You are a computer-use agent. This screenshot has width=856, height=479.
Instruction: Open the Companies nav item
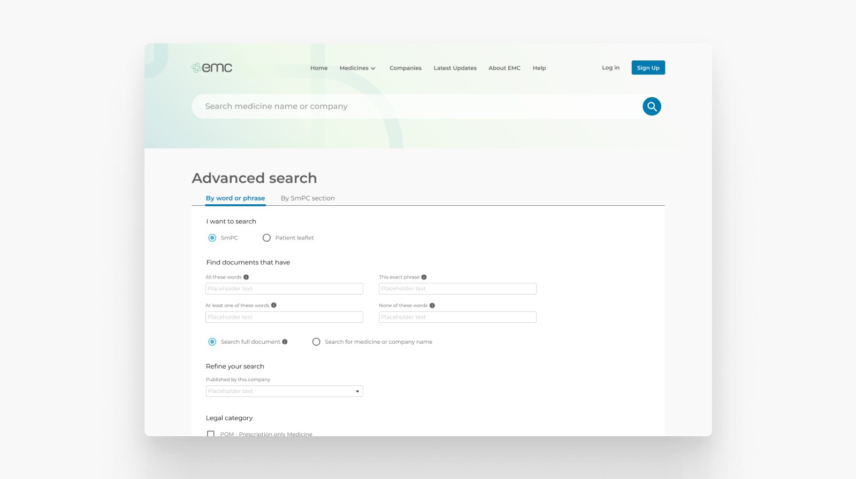coord(406,68)
